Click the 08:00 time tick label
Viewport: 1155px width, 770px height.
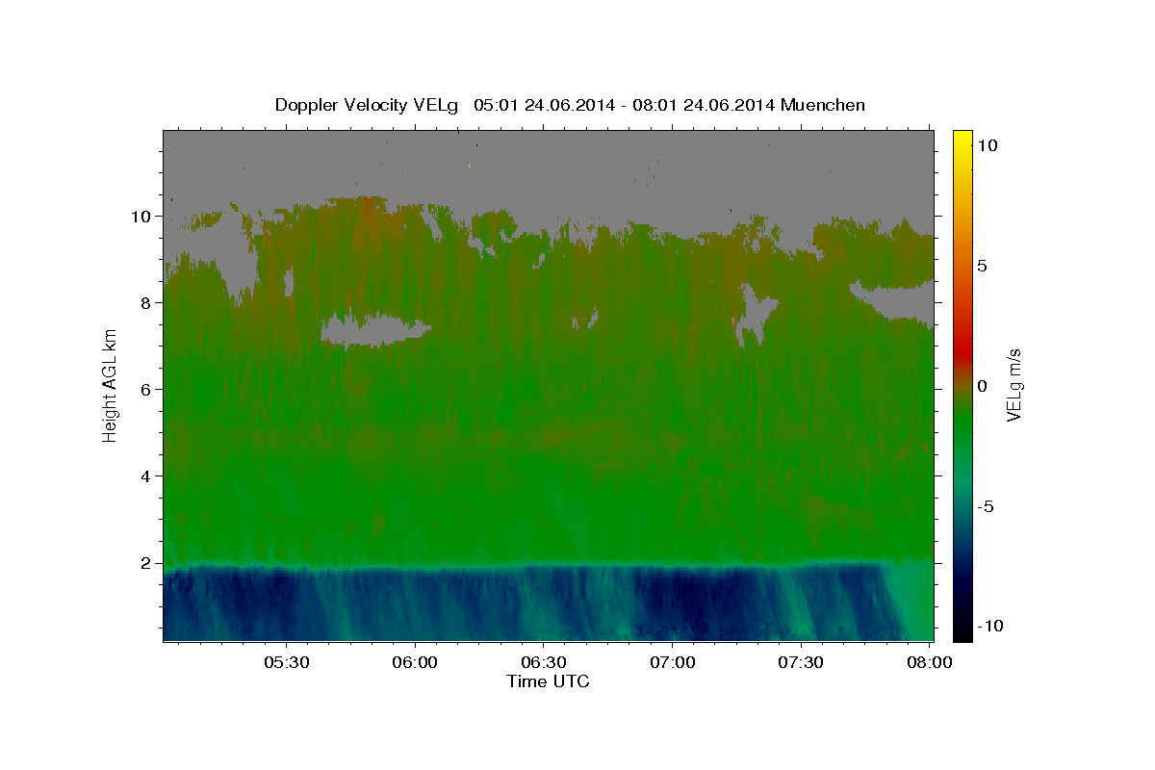pos(930,663)
